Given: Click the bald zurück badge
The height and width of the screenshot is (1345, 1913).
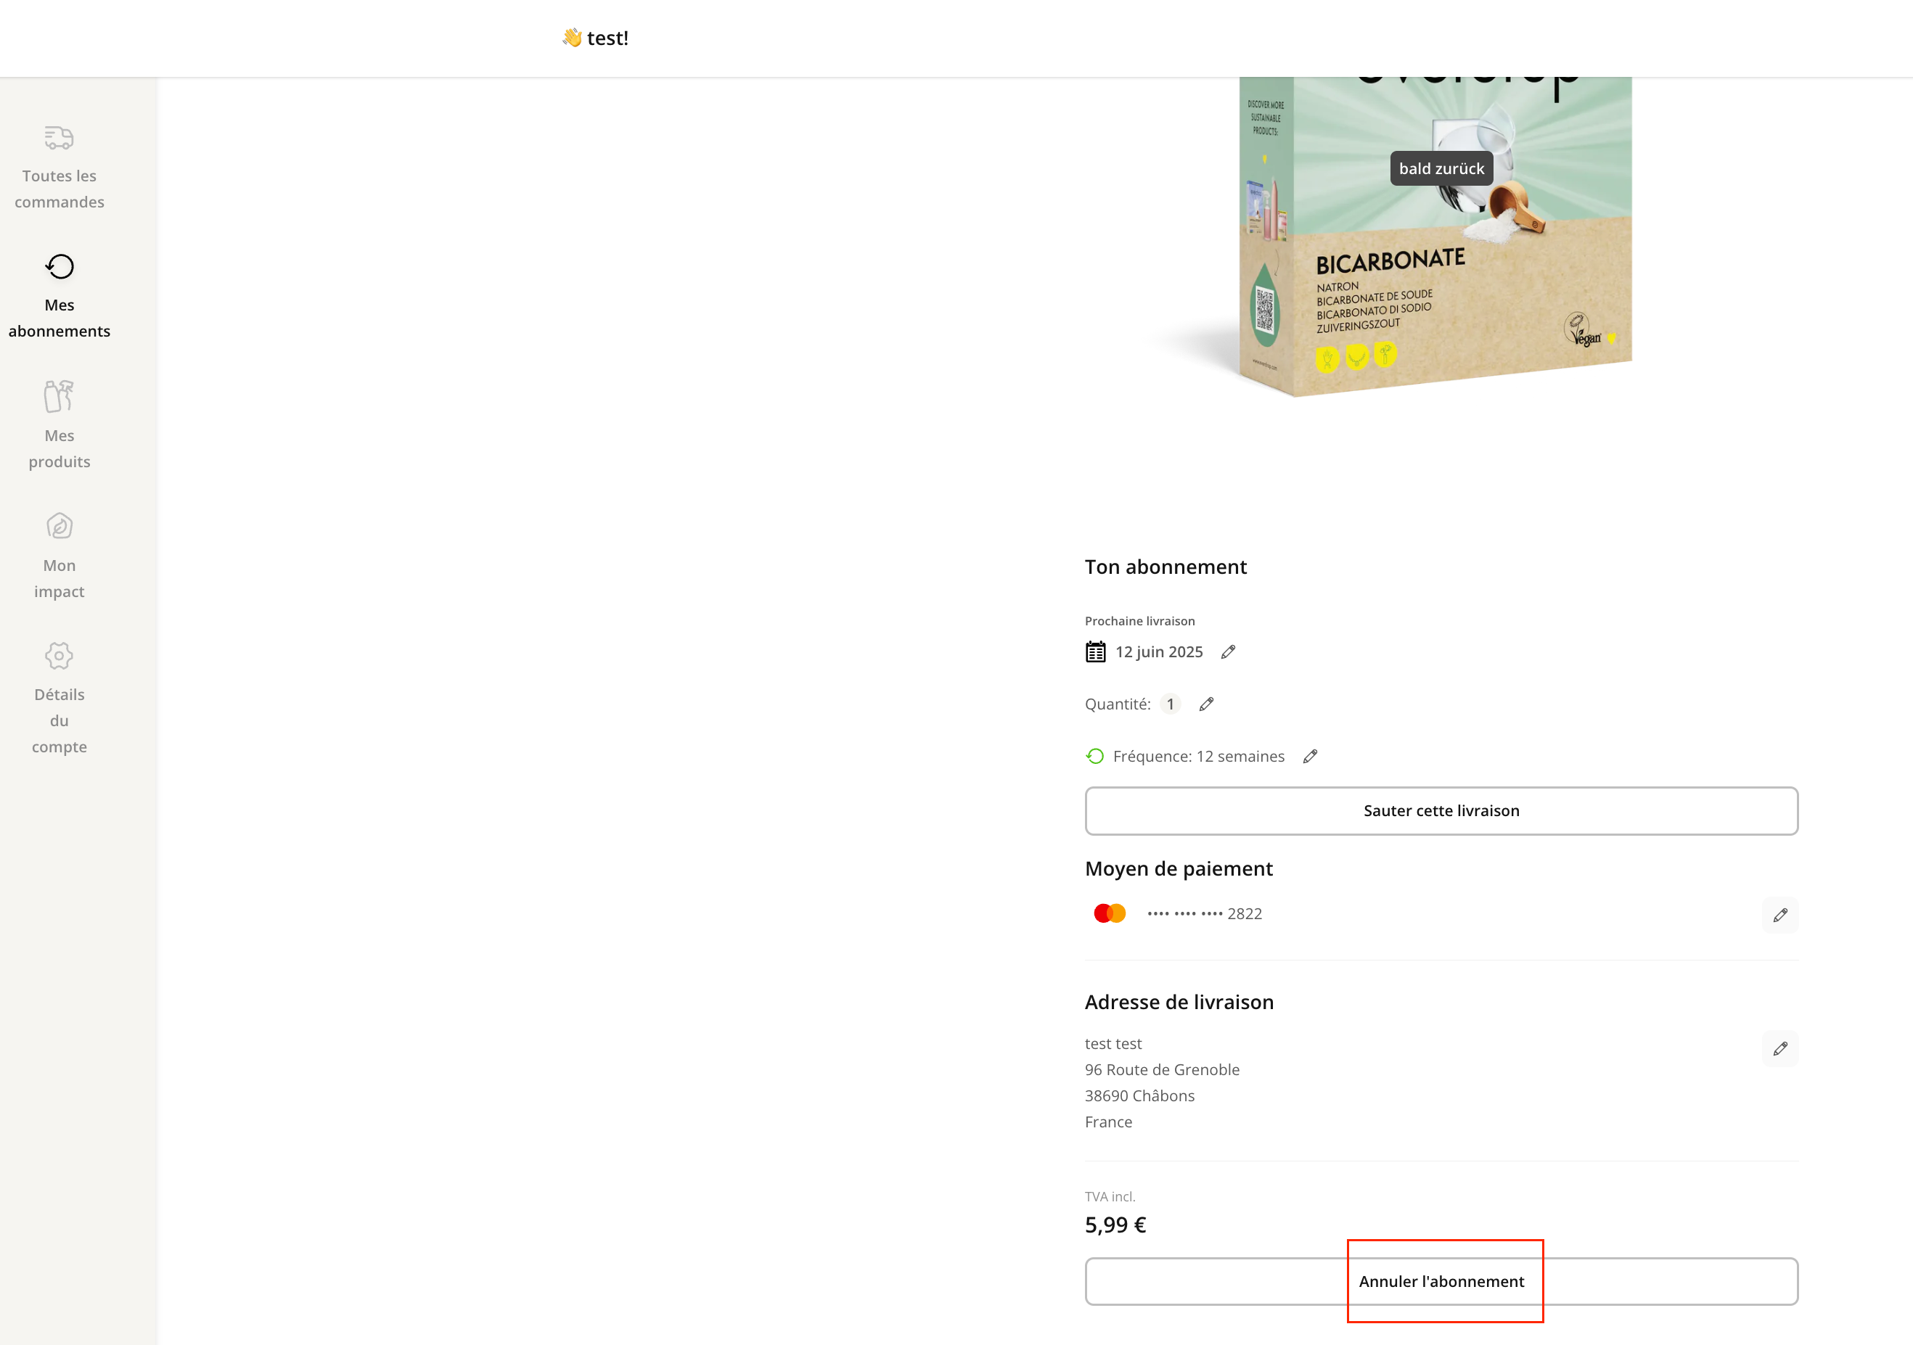Looking at the screenshot, I should pyautogui.click(x=1441, y=169).
